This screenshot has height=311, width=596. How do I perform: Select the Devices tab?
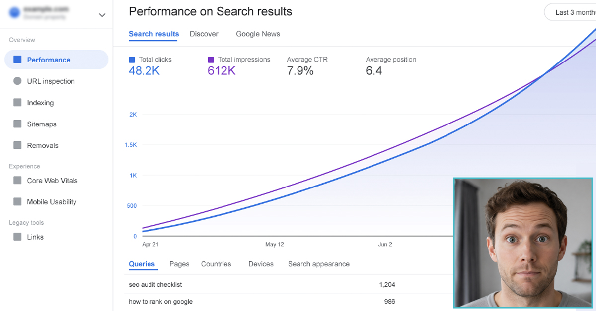pyautogui.click(x=261, y=264)
